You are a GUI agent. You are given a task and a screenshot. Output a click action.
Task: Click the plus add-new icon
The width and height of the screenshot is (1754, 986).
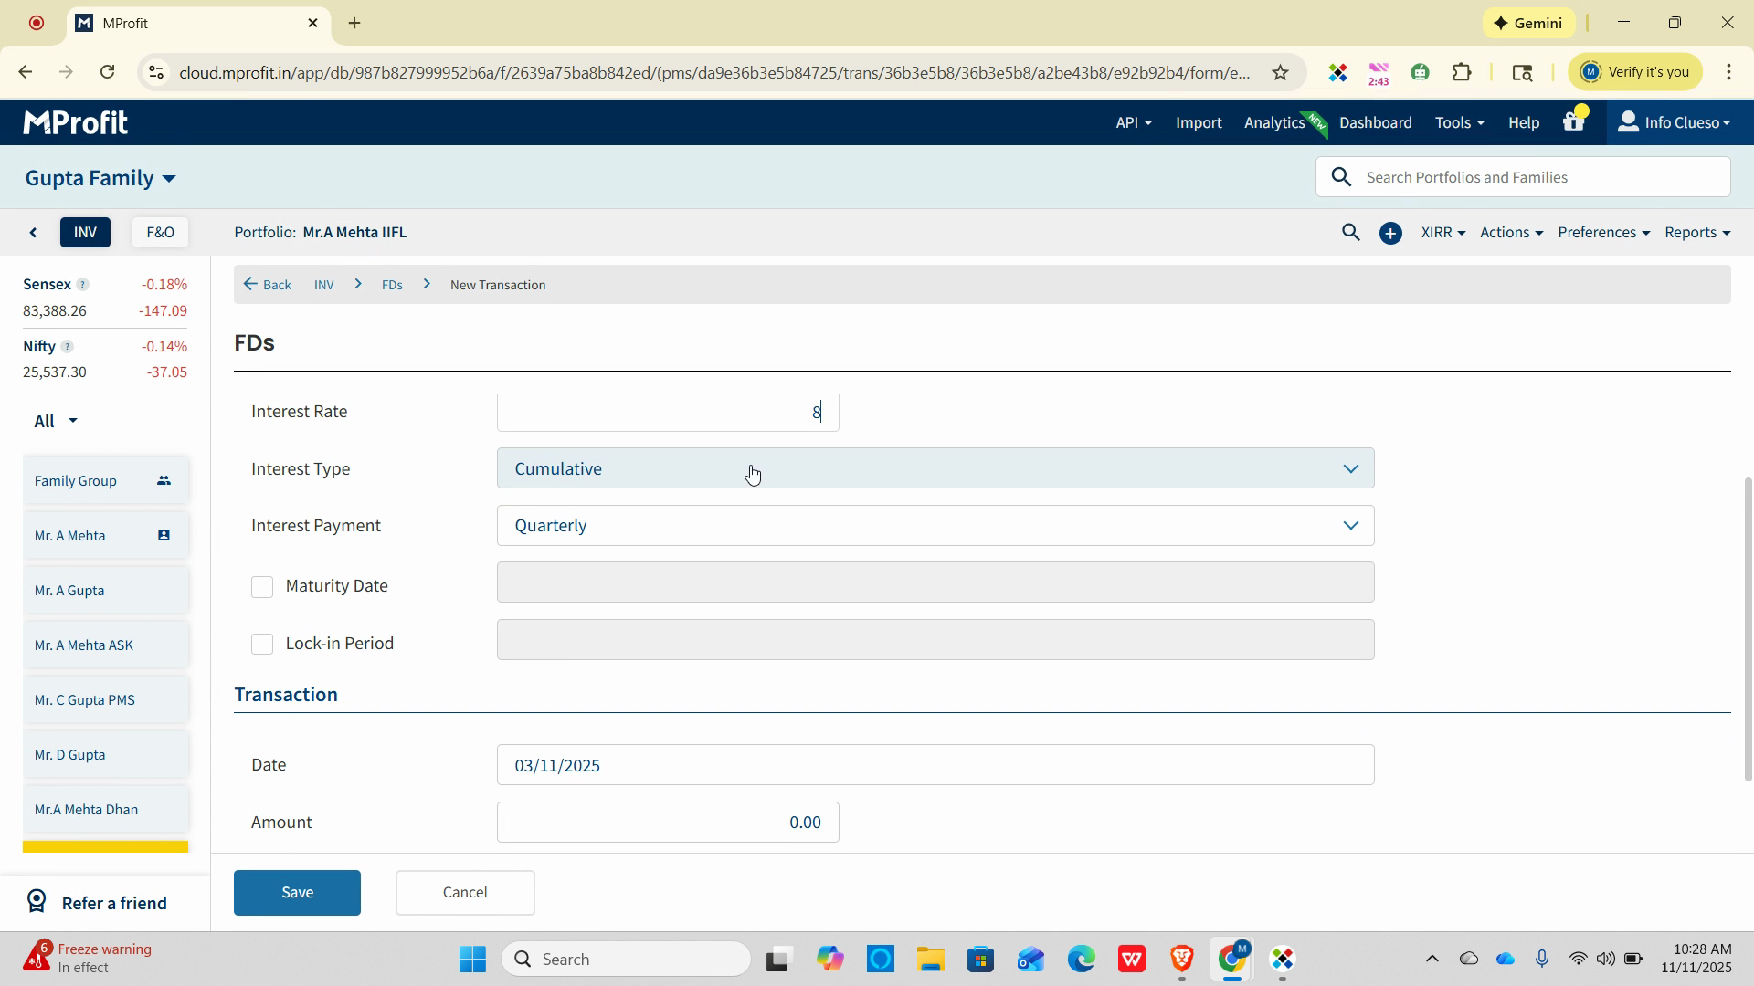coord(1390,234)
